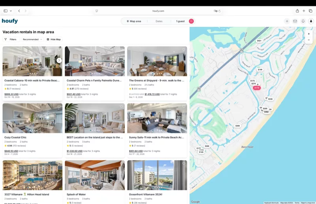Screen dimensions: 316x204
Task: Reload the page with the refresh icon
Action: tap(220, 11)
